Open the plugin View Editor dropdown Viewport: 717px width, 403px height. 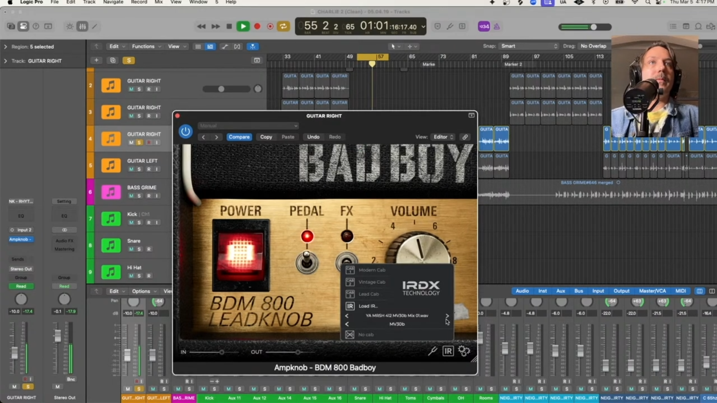click(443, 137)
